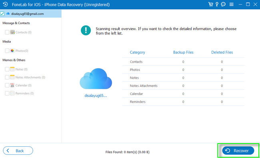This screenshot has height=158, width=260.
Task: Click the Files Found status text
Action: pyautogui.click(x=128, y=152)
